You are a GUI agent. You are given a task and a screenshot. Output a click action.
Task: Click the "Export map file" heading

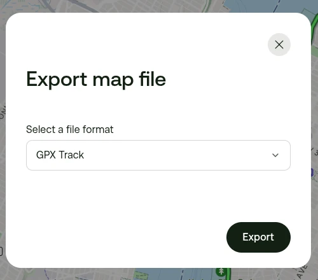click(x=96, y=80)
